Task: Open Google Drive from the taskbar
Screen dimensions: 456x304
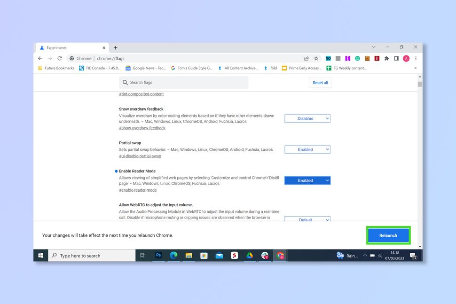Action: (249, 255)
